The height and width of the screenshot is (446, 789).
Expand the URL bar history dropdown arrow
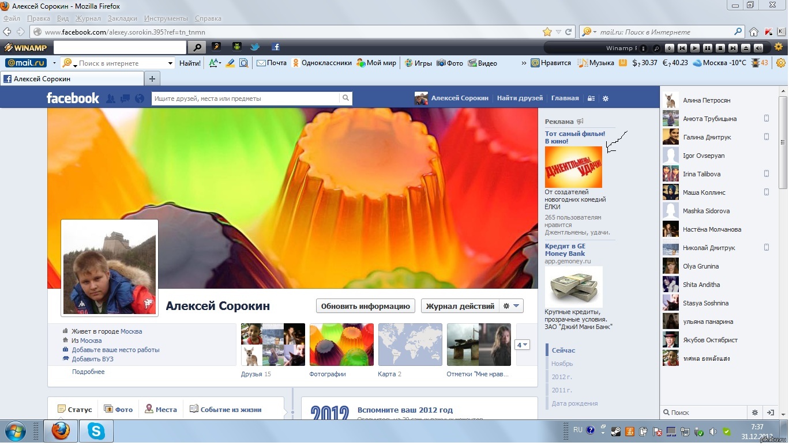point(558,32)
